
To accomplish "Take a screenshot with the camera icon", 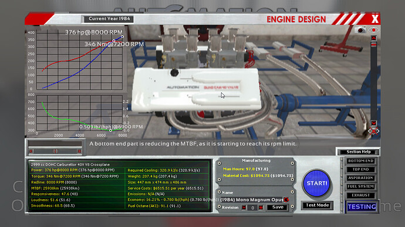I will tap(360, 30).
